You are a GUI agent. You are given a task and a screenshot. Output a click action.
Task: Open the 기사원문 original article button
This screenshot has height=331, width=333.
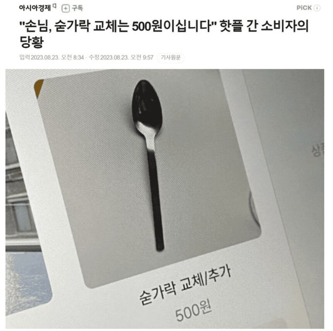point(171,57)
